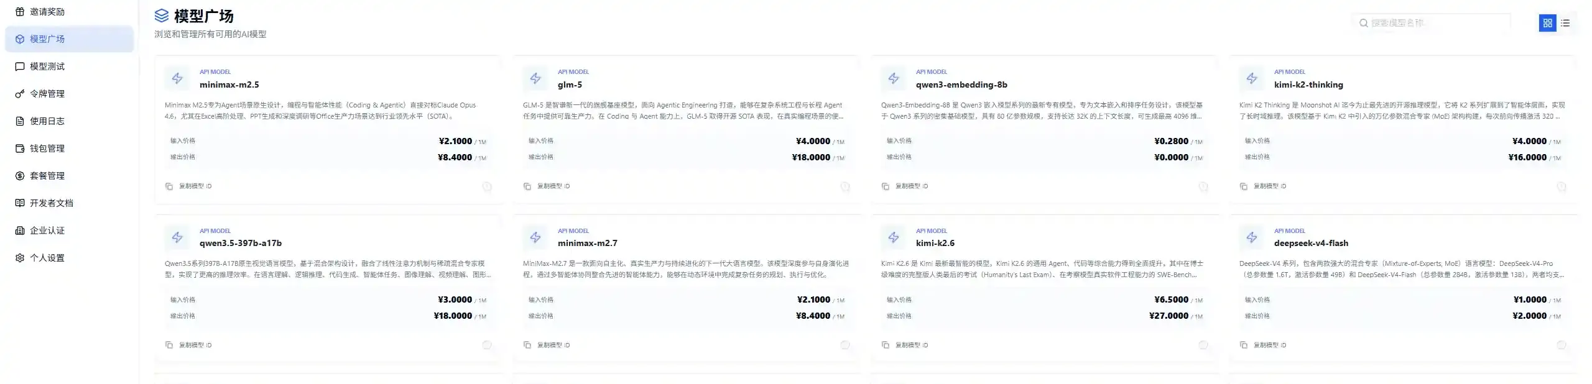Click 复制模型 ID on deepseek-v4-flash card
The width and height of the screenshot is (1592, 384).
click(1270, 345)
